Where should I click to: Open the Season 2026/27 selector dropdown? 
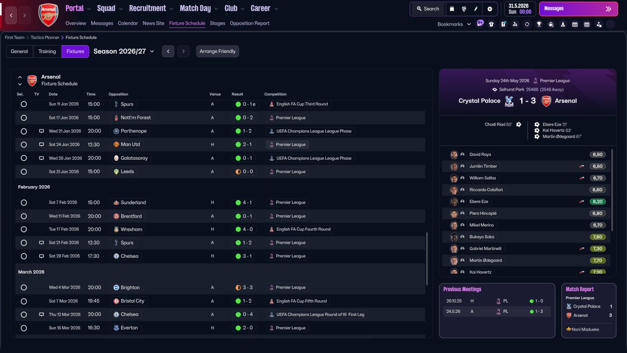coord(124,51)
